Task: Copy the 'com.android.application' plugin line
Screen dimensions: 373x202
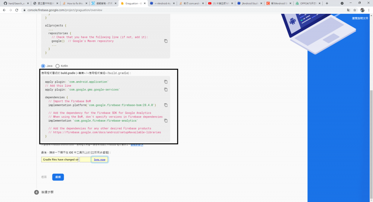Action: point(166,82)
